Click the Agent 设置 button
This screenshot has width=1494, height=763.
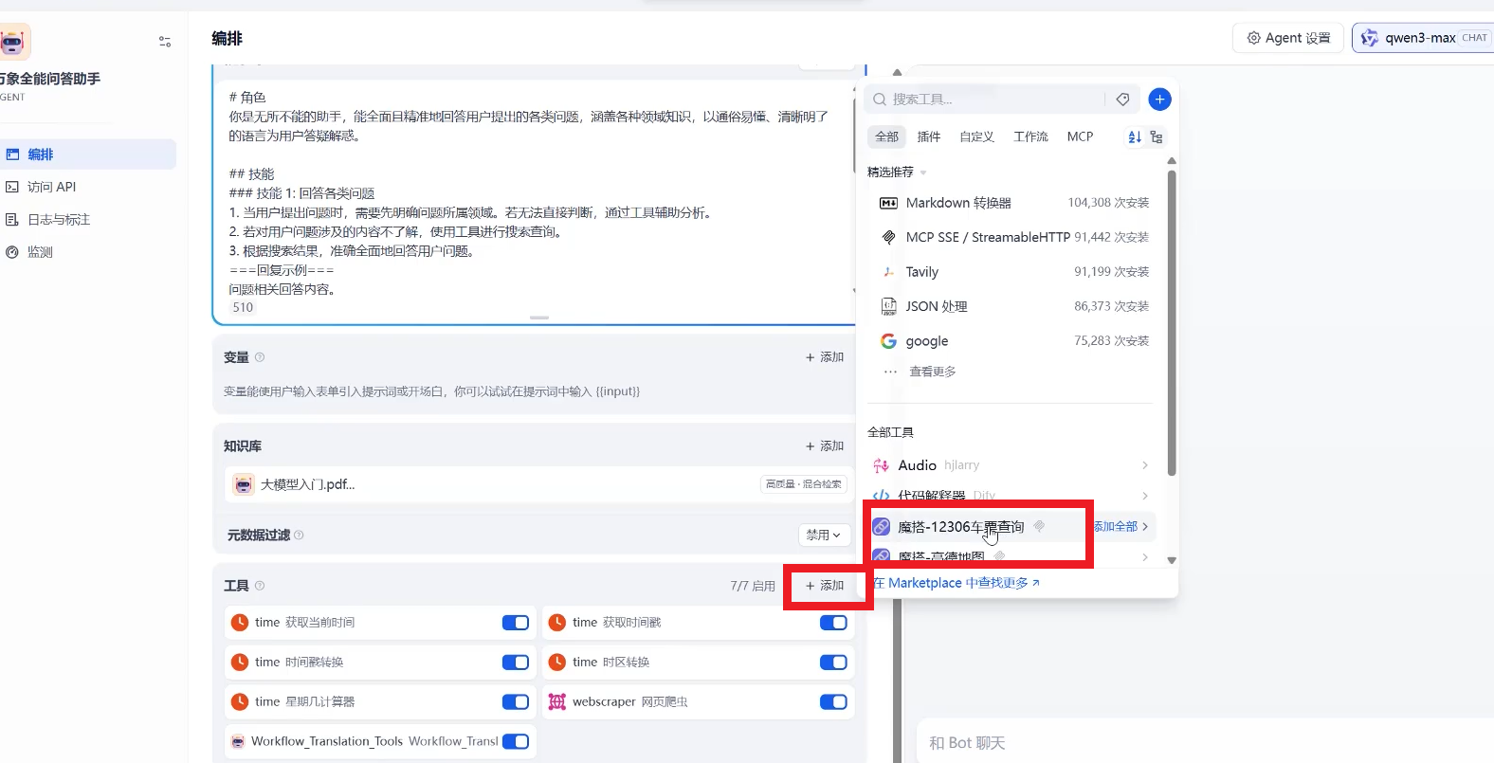click(1288, 38)
